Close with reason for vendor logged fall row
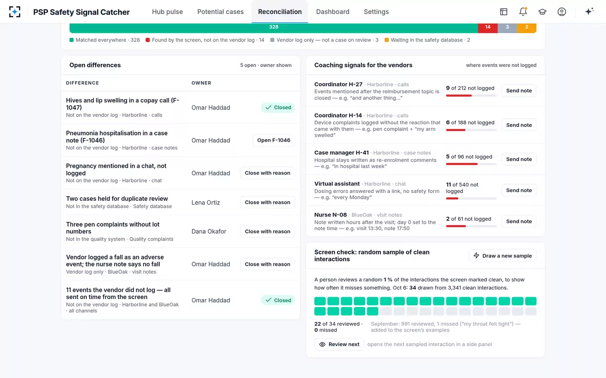The width and height of the screenshot is (606, 378). point(268,264)
